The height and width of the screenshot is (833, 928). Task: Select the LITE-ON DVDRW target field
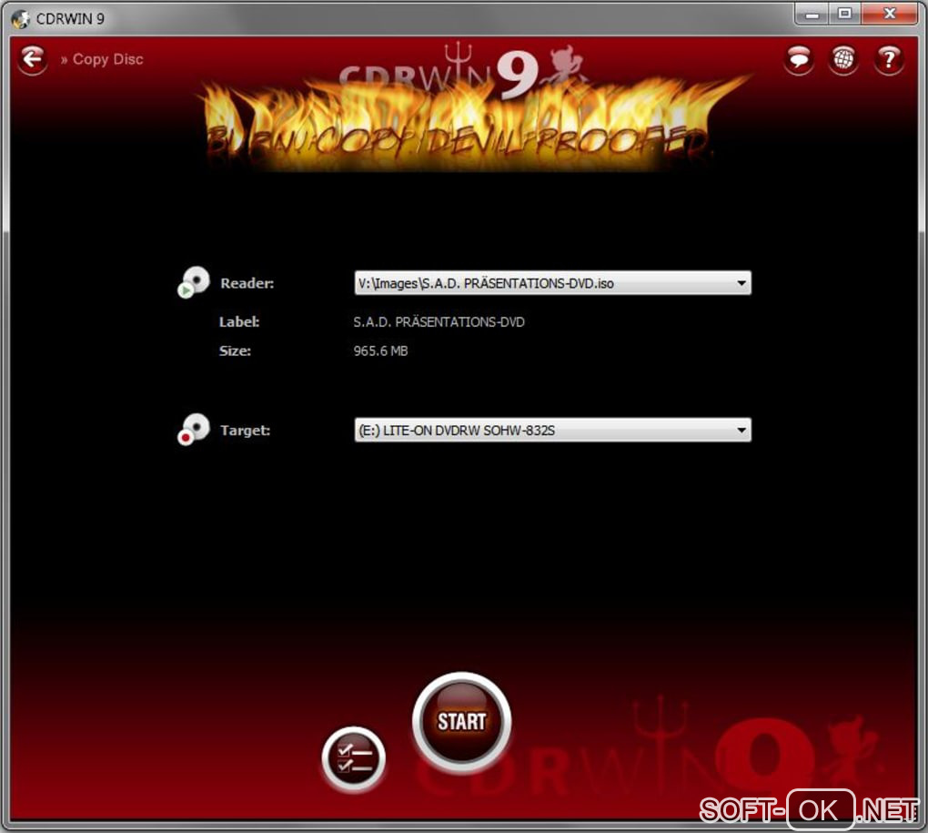coord(553,430)
